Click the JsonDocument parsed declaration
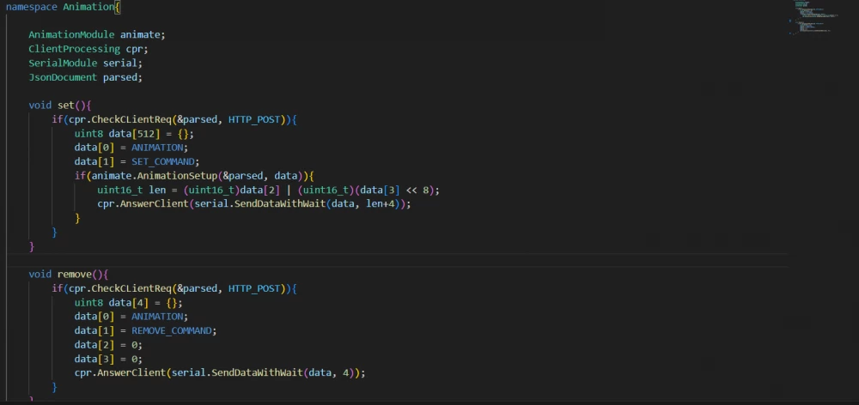Screen dimensions: 859x405 pyautogui.click(x=85, y=77)
